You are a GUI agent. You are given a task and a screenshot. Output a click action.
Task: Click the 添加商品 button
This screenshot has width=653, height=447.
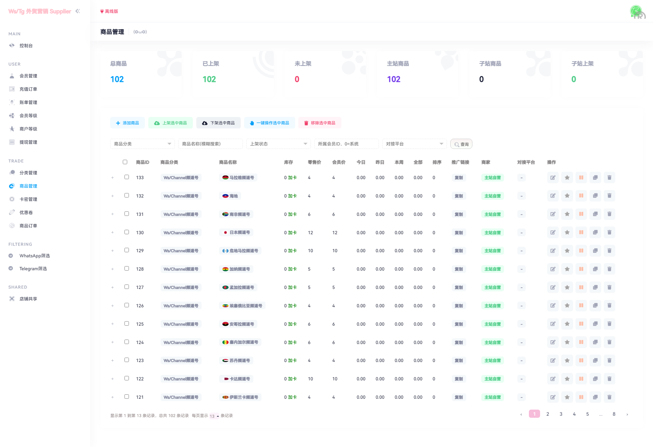point(127,123)
